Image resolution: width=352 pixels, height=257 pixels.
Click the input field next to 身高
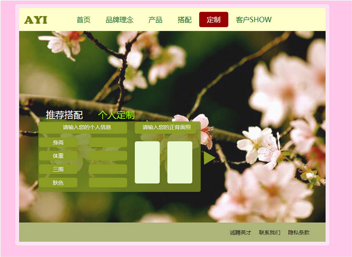(x=108, y=142)
